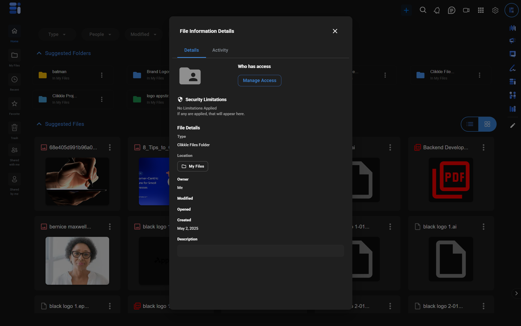Viewport: 521px width, 326px height.
Task: Collapse the Suggested Files section
Action: pyautogui.click(x=39, y=124)
